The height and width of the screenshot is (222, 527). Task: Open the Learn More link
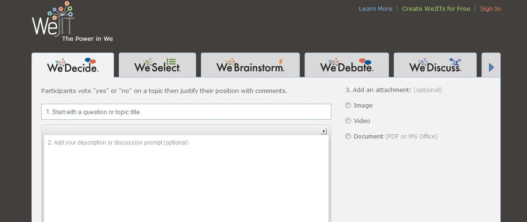point(375,9)
